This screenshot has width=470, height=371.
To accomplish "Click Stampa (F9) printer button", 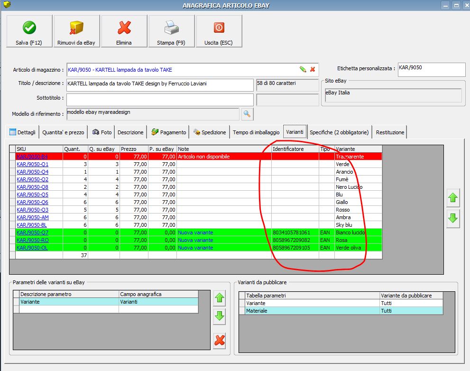I will point(172,31).
